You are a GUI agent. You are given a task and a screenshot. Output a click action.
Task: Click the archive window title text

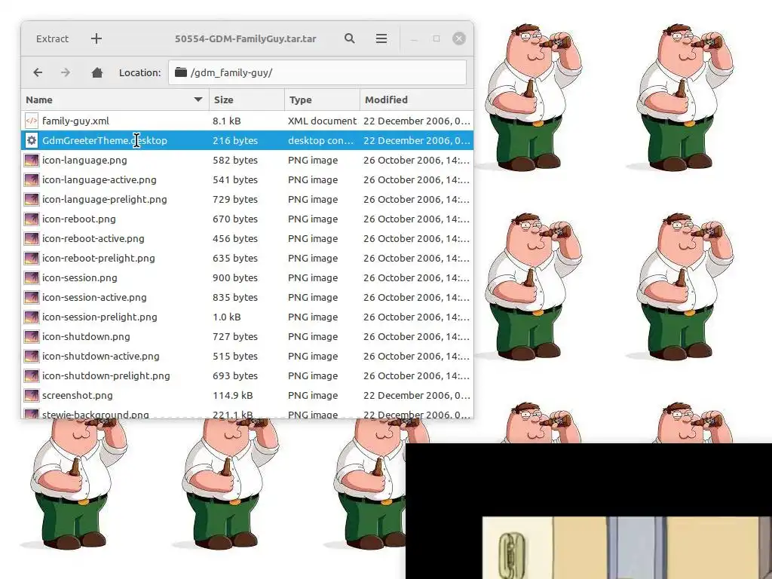pyautogui.click(x=245, y=39)
